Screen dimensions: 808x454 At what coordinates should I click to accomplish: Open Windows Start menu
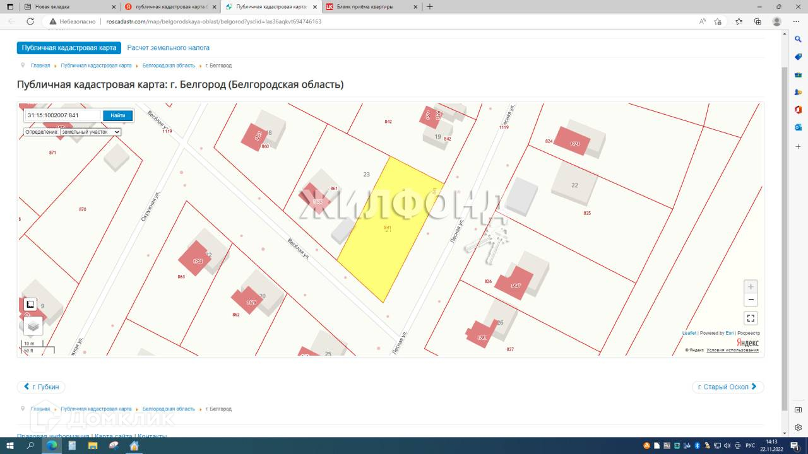click(x=10, y=445)
